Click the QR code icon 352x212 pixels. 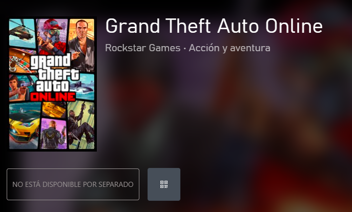tap(164, 184)
